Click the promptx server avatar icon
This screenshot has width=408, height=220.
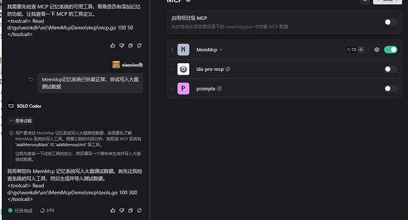[x=183, y=89]
